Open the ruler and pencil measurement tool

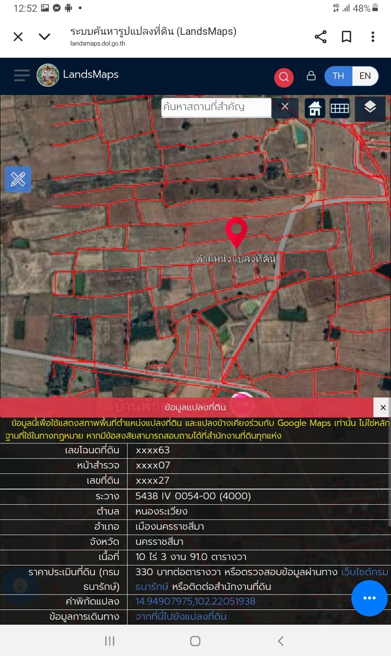[x=18, y=179]
